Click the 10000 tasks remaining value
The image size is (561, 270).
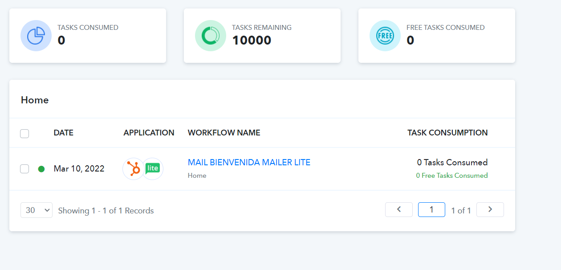[x=252, y=40]
